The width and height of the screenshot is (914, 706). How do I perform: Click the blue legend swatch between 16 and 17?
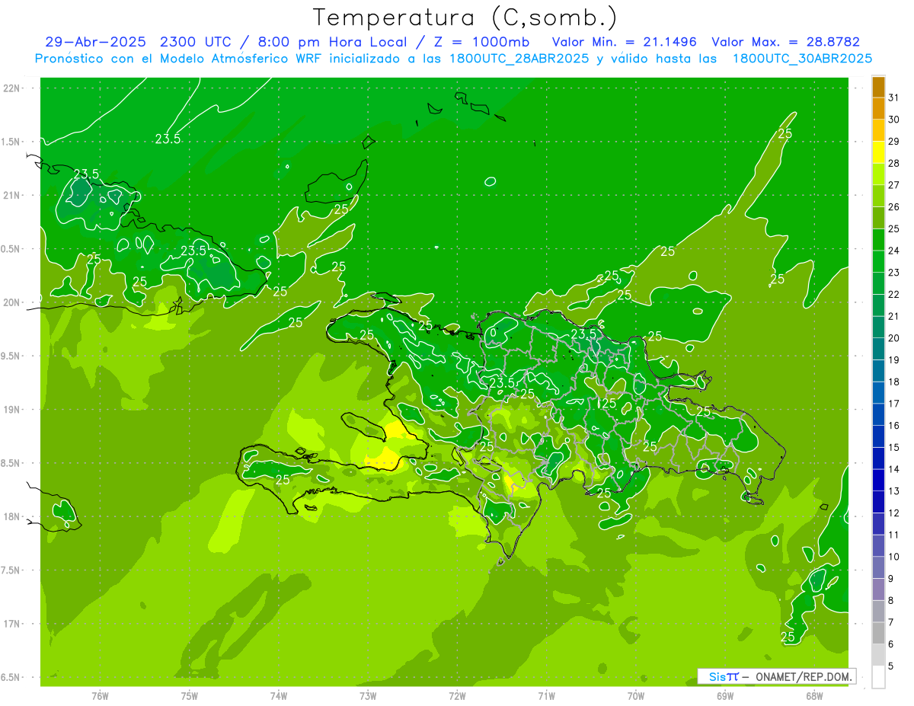click(x=878, y=415)
